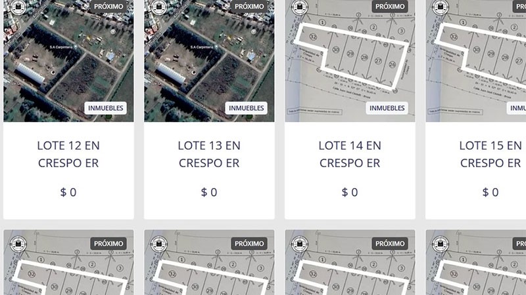Image resolution: width=526 pixels, height=295 pixels.
Task: Click the INMUEBLES tag on Lote 12
Action: click(x=106, y=108)
